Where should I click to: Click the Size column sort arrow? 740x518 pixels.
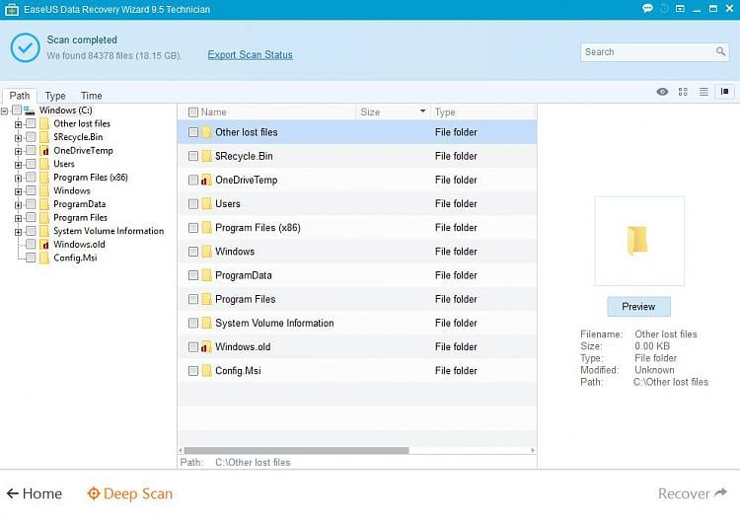point(422,111)
